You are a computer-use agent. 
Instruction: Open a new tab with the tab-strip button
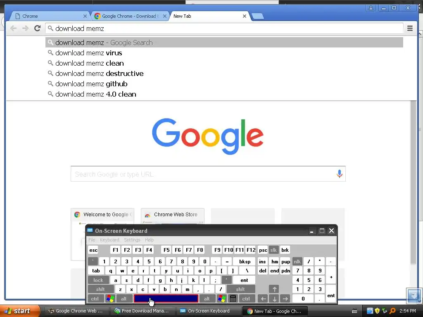click(258, 16)
